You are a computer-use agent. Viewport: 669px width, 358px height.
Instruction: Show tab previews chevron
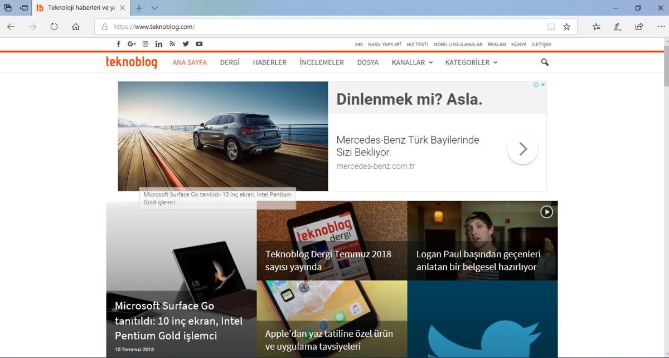coord(154,8)
